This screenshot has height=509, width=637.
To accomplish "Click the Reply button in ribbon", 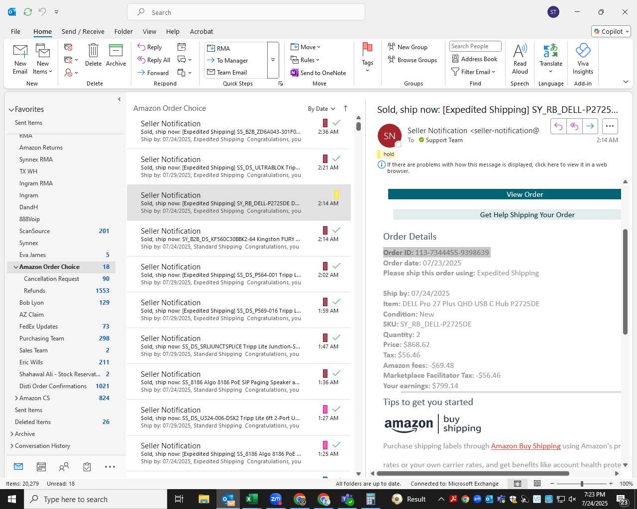I will (150, 47).
